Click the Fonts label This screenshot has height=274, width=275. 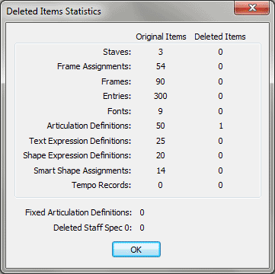coord(120,111)
